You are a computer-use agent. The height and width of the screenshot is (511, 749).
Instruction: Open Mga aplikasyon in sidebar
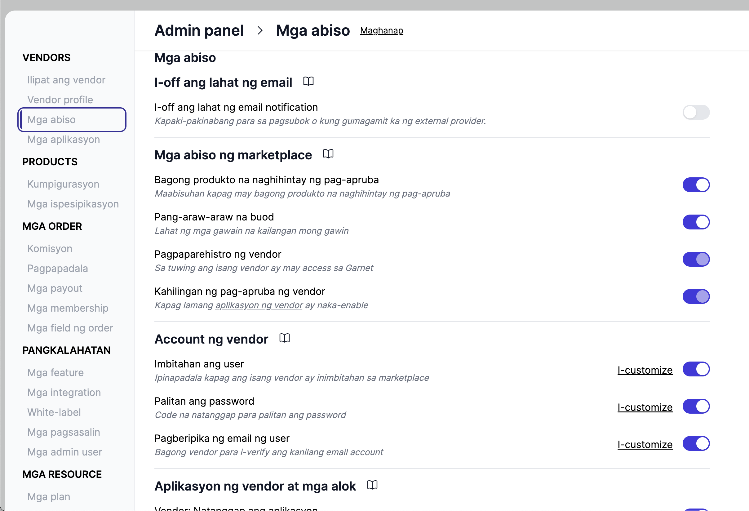coord(64,139)
